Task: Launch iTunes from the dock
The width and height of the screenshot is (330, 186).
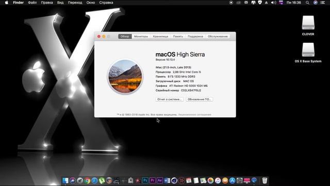Action: tap(218, 180)
